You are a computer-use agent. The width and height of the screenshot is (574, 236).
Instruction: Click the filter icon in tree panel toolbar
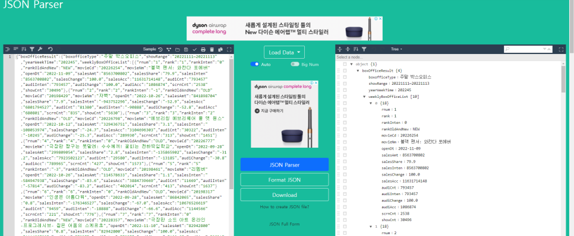pyautogui.click(x=364, y=49)
